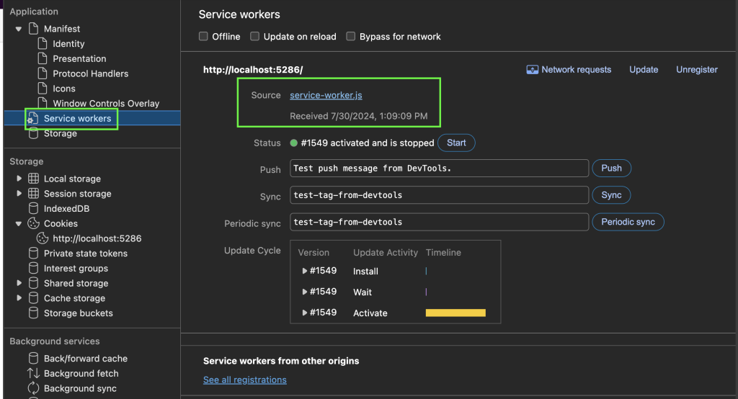Expand the #1549 Activate row
The height and width of the screenshot is (399, 738).
coord(305,313)
